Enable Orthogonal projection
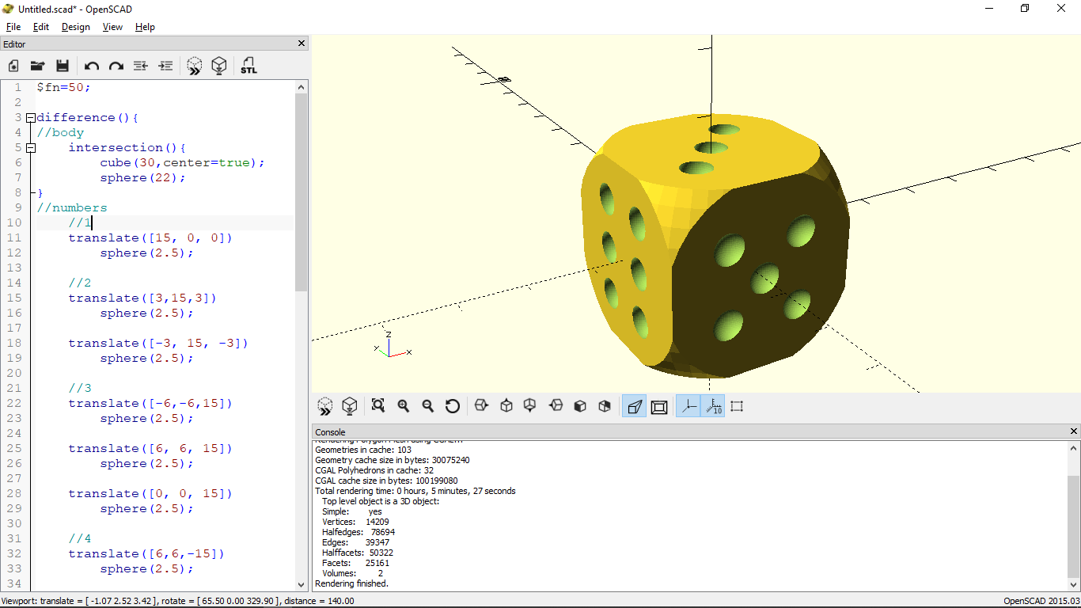This screenshot has height=608, width=1081. tap(659, 406)
